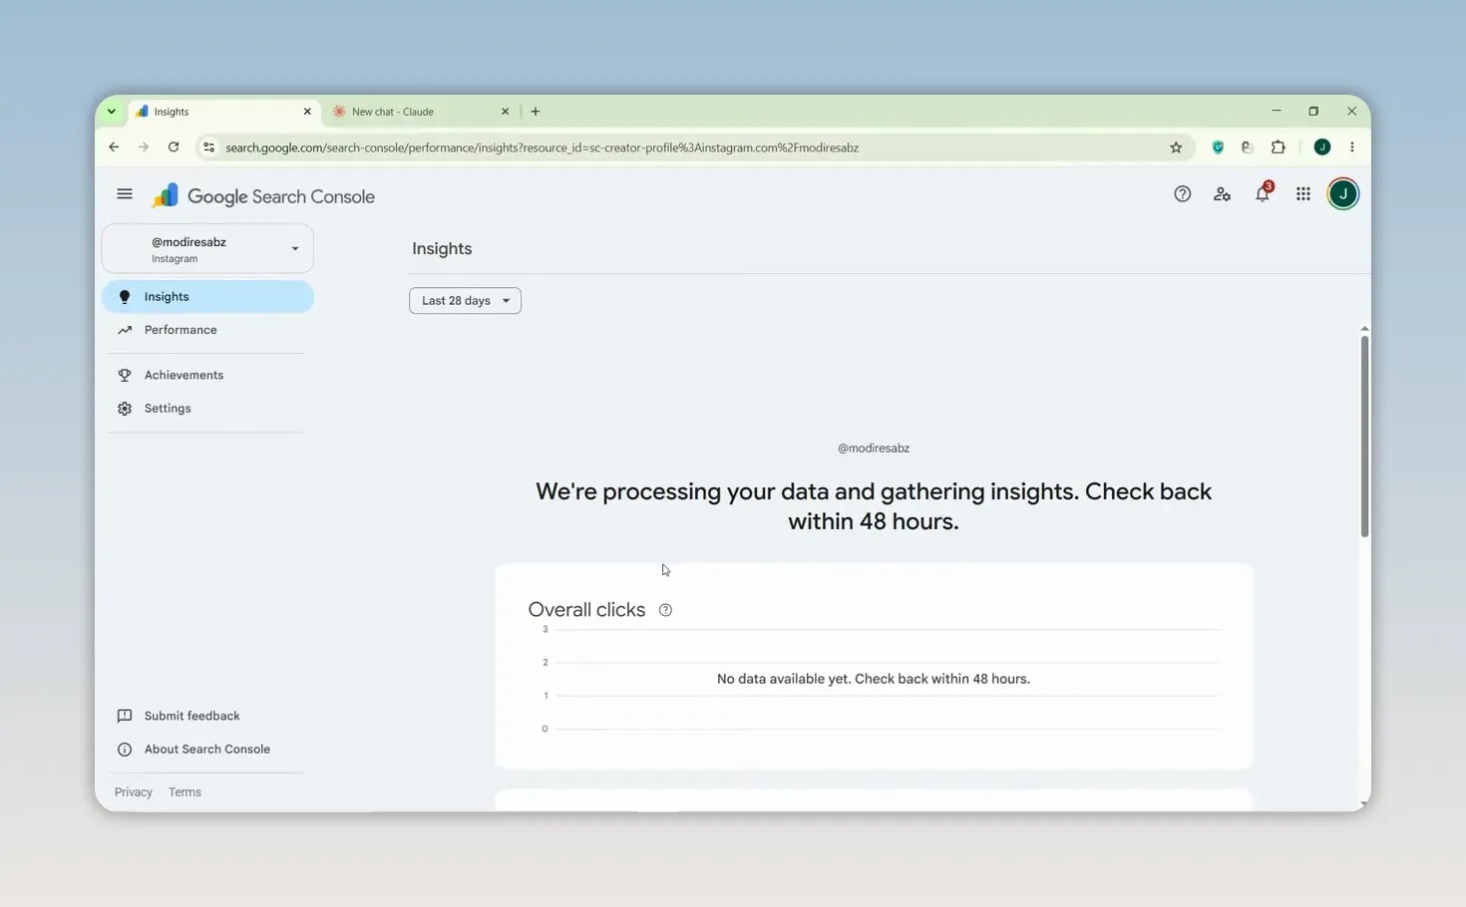Open Settings in the sidebar
The image size is (1466, 907).
tap(207, 409)
